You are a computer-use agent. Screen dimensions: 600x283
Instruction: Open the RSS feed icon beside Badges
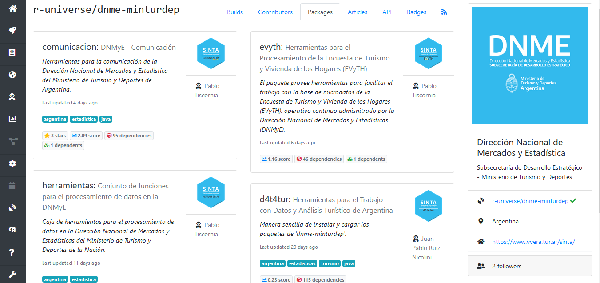(444, 12)
